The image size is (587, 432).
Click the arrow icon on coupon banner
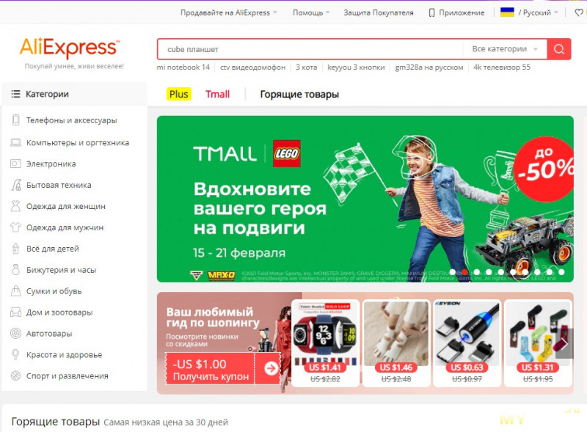pyautogui.click(x=271, y=368)
